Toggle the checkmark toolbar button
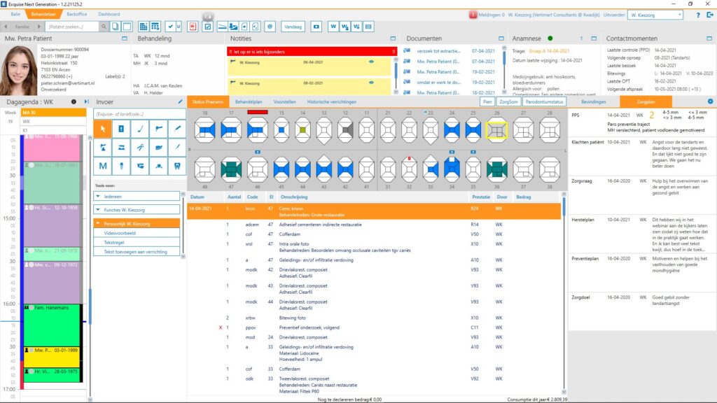This screenshot has height=403, width=717. tap(170, 27)
